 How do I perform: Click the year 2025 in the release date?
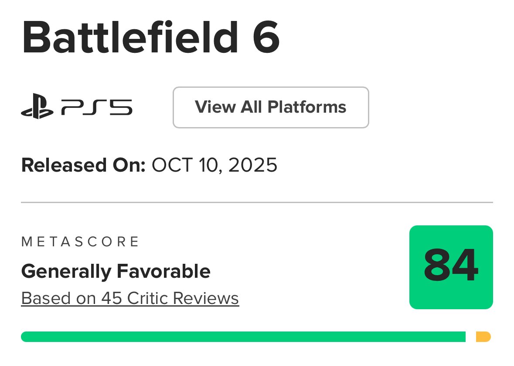[252, 166]
